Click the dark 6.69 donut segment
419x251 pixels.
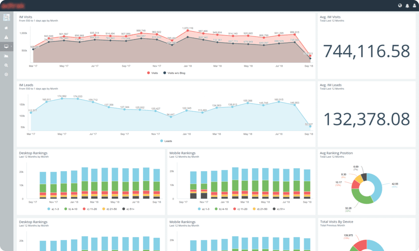click(x=364, y=176)
